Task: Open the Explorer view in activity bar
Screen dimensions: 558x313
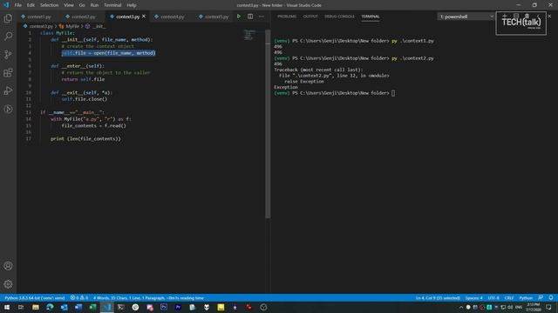Action: (x=8, y=18)
